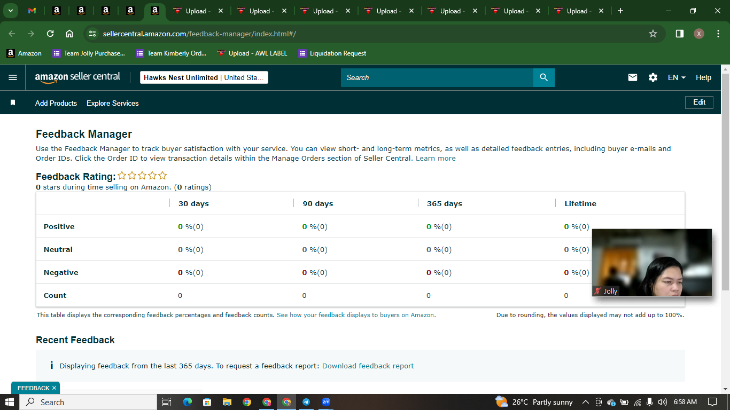
Task: Open Zoom from the taskbar
Action: click(326, 402)
